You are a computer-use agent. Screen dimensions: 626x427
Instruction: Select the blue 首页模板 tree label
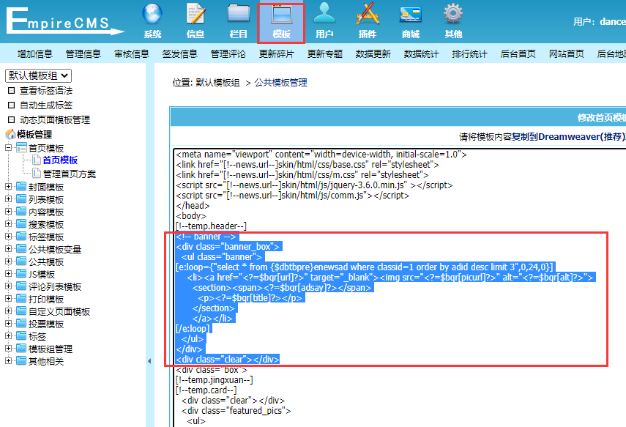pyautogui.click(x=60, y=160)
